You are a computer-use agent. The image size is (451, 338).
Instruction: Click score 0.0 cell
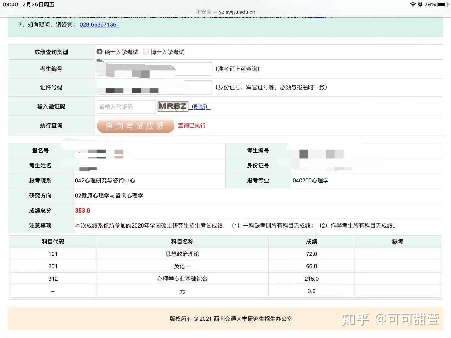(312, 291)
